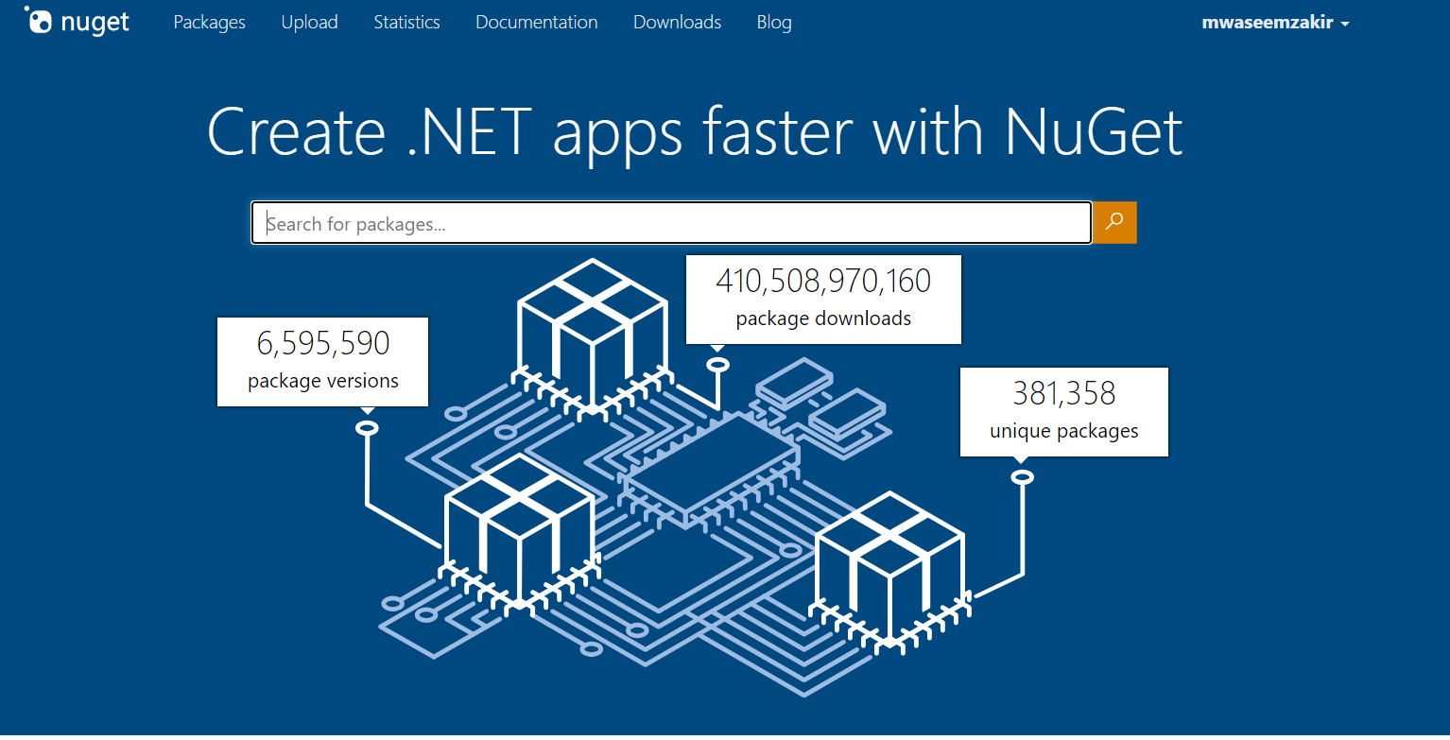Focus the Search for packages field

671,223
